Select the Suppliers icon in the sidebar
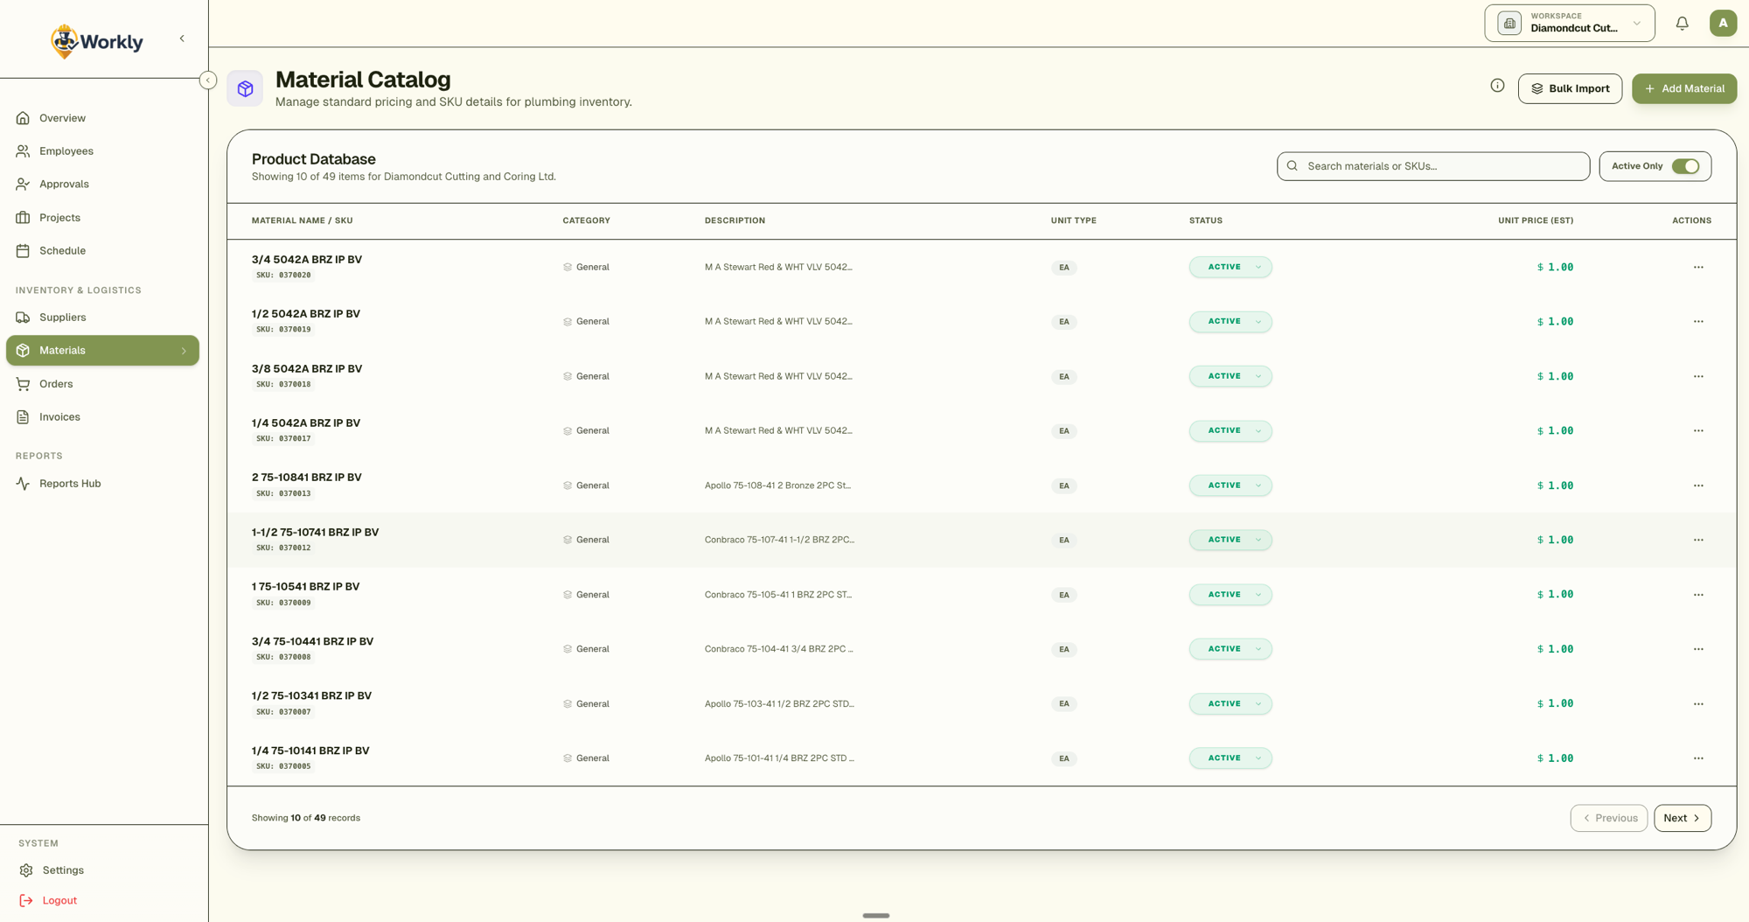Viewport: 1749px width, 922px height. pyautogui.click(x=23, y=317)
